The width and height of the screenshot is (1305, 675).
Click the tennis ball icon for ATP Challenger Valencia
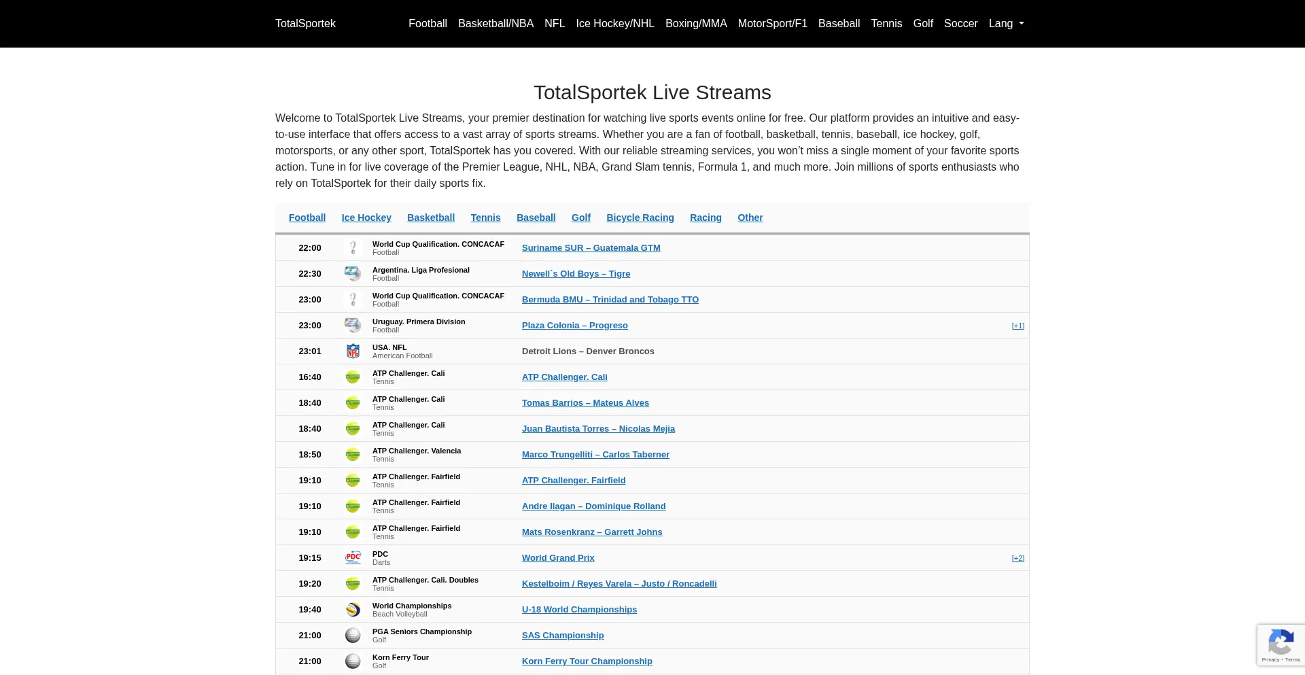[x=353, y=455]
